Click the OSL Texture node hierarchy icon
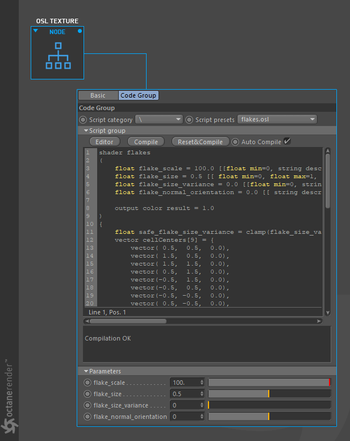 click(x=58, y=56)
